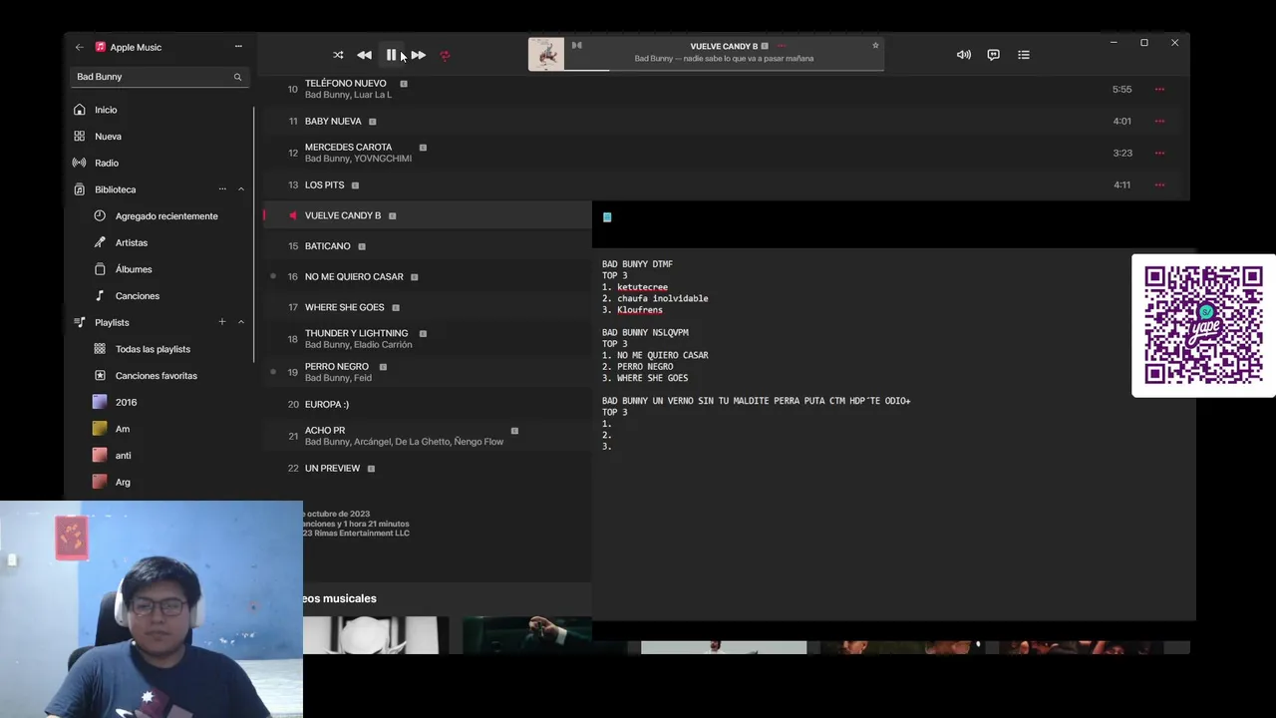Open artist link Bad Bunny, Luar La L
This screenshot has width=1276, height=718.
coord(348,95)
